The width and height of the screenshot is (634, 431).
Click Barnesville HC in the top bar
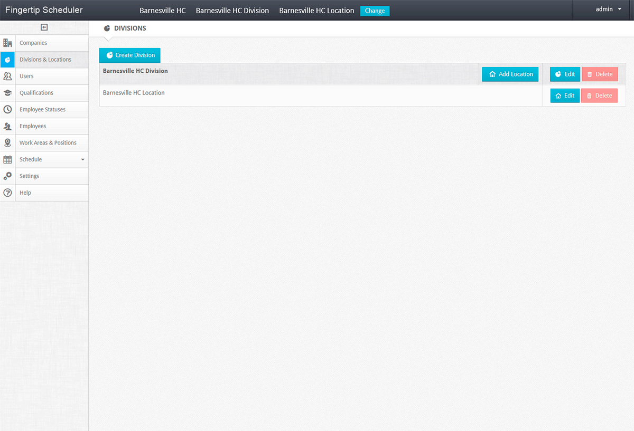click(163, 10)
